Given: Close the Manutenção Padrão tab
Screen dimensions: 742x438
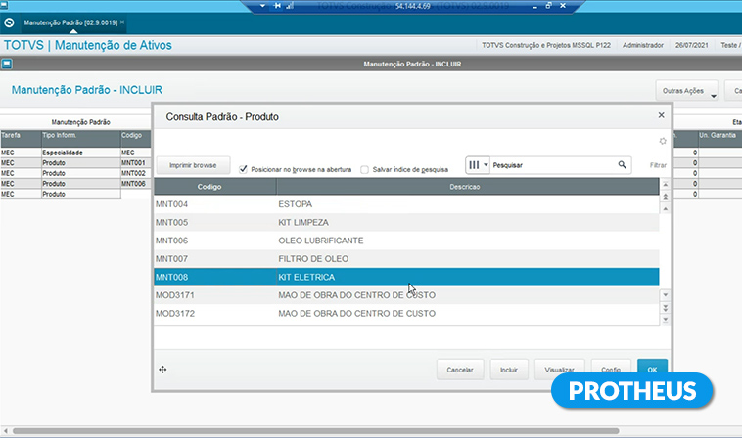Looking at the screenshot, I should coord(122,22).
